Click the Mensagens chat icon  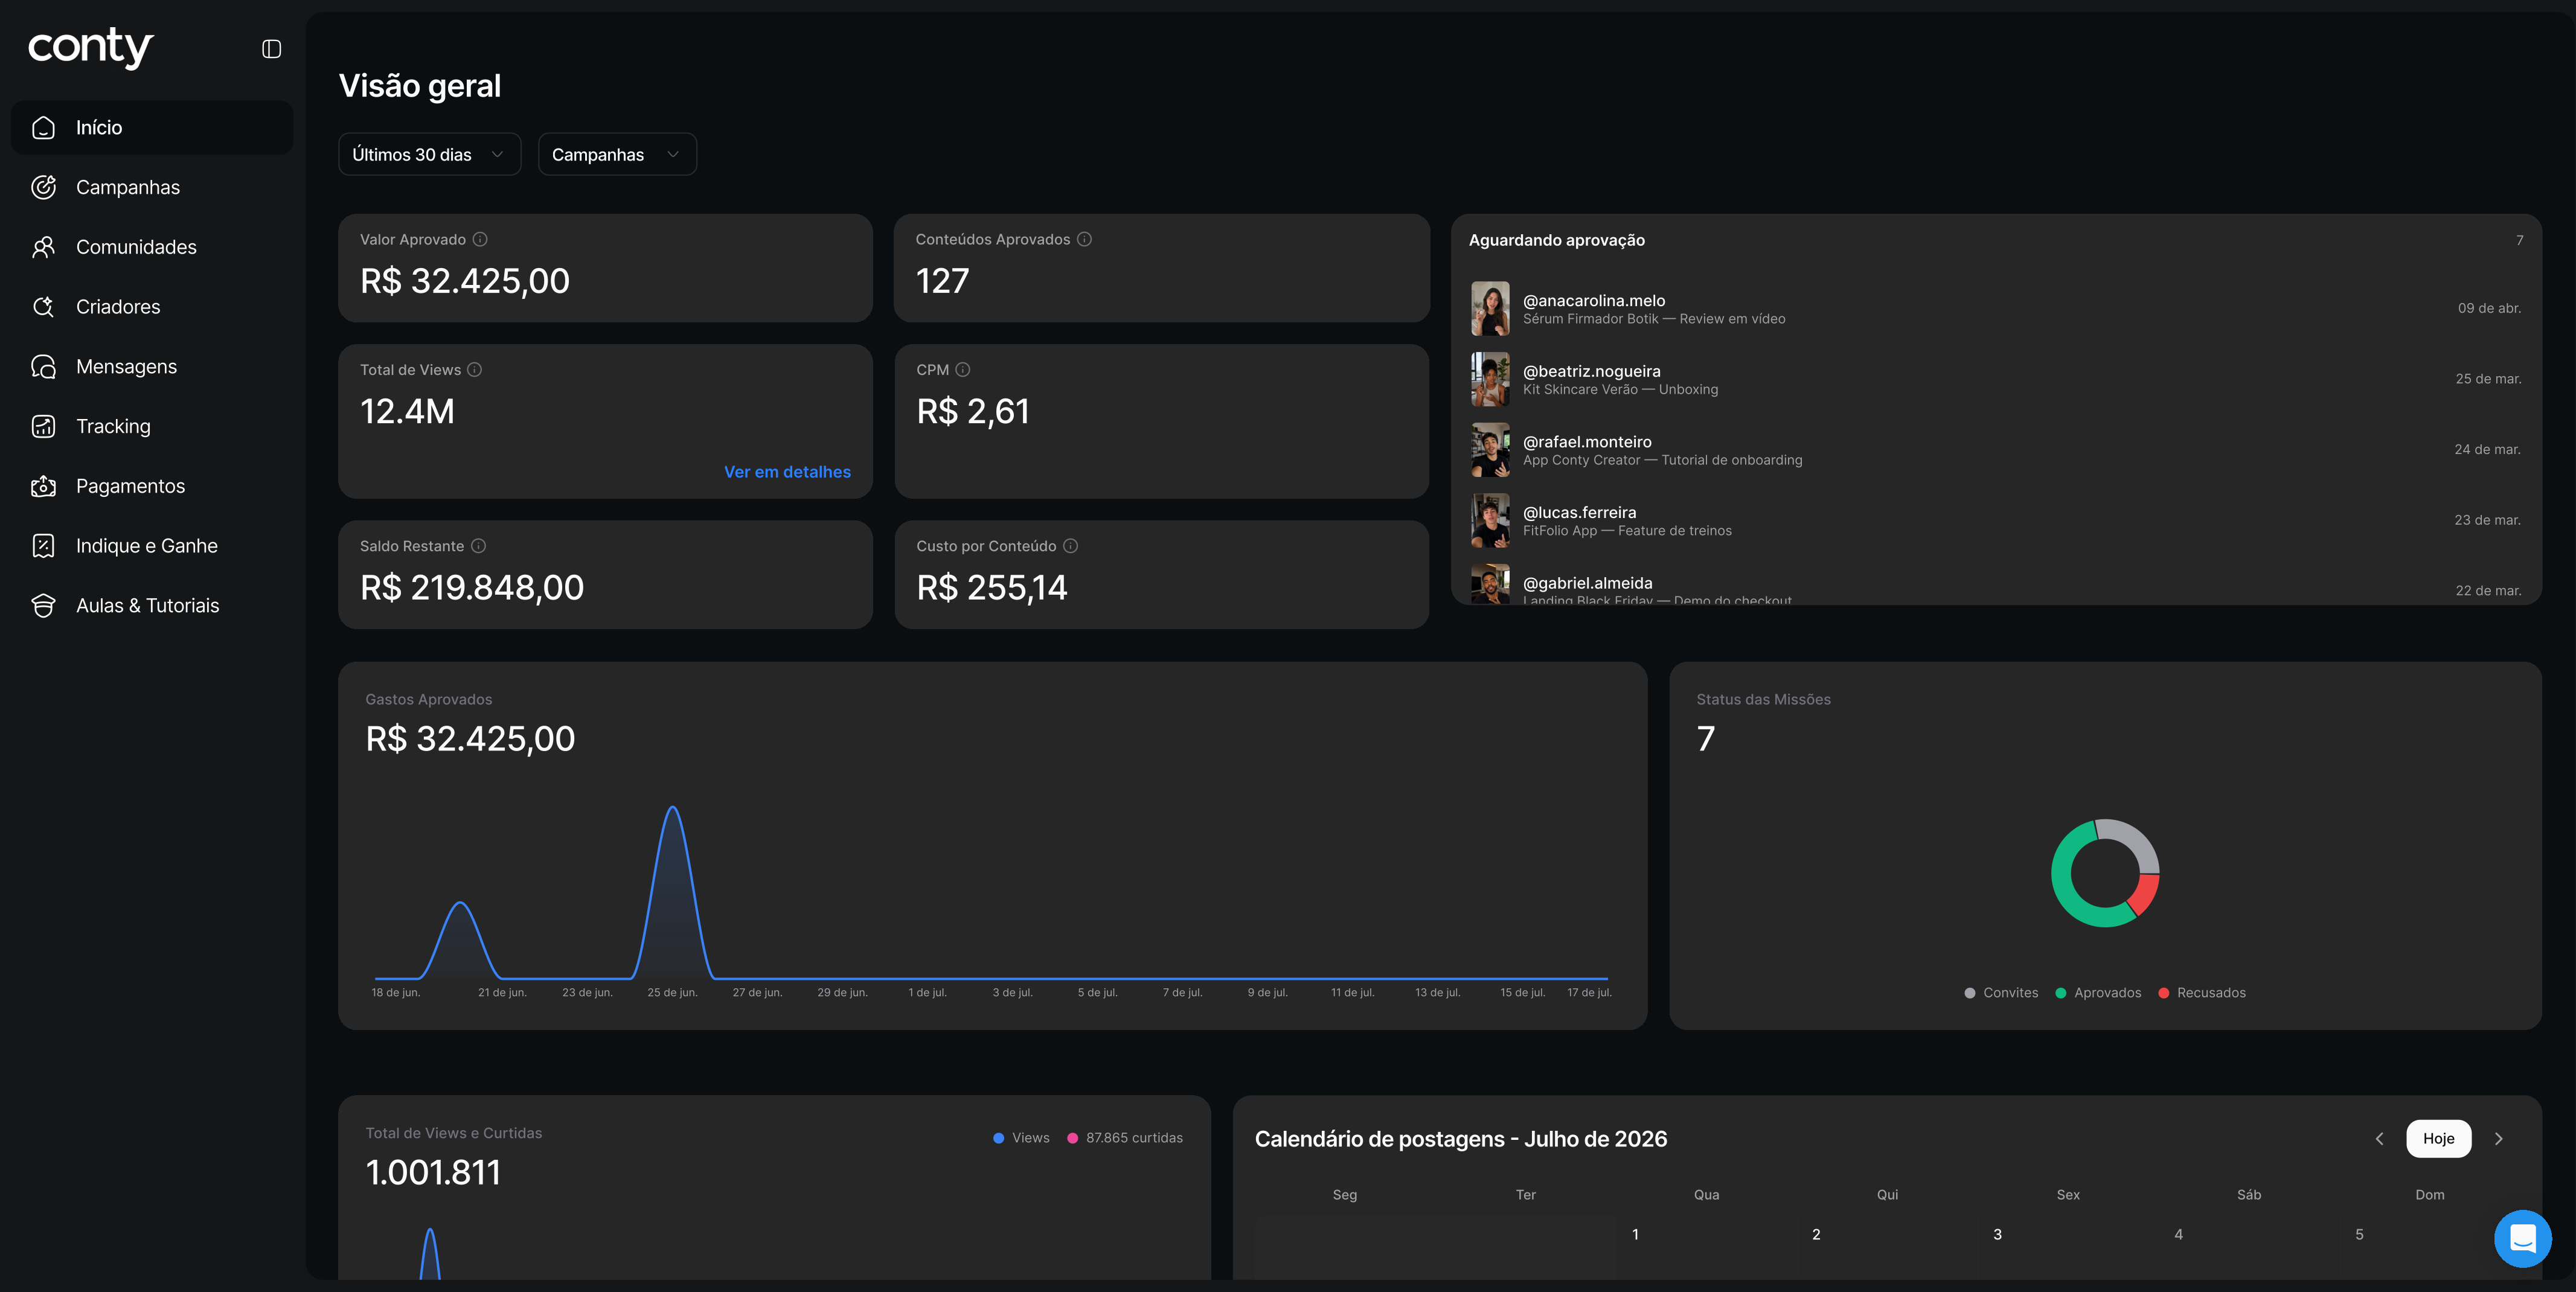[43, 367]
